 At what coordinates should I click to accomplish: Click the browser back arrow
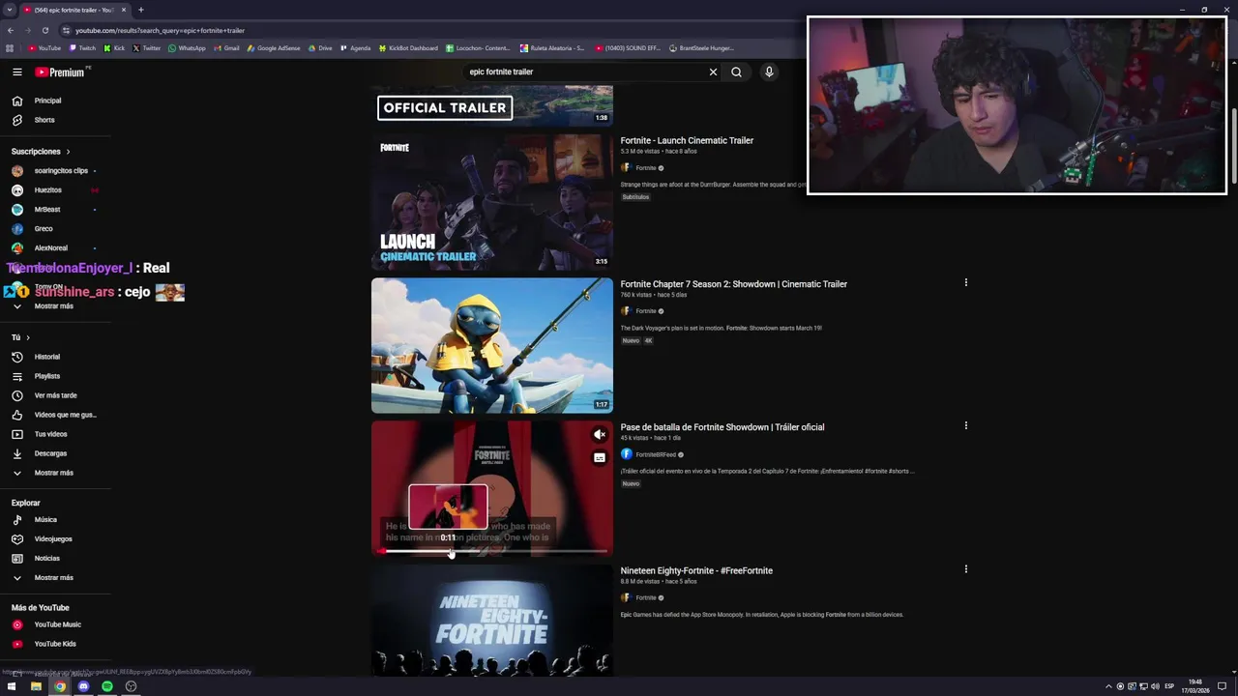11,30
